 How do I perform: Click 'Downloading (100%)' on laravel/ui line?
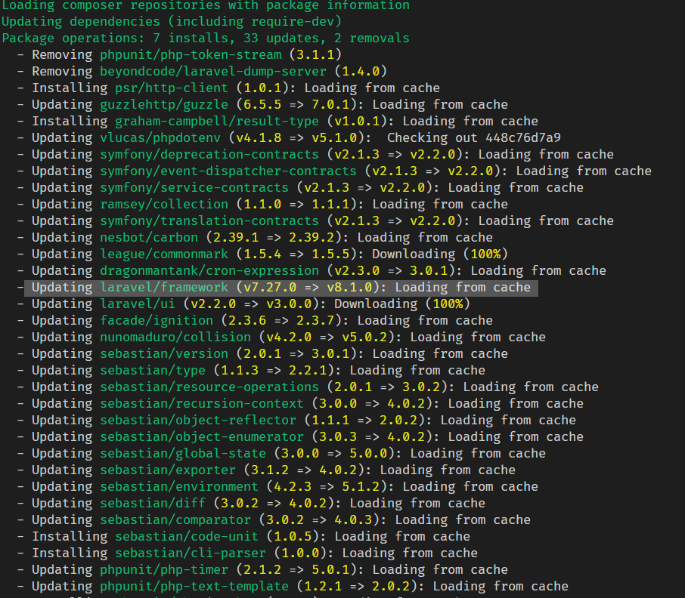(402, 304)
